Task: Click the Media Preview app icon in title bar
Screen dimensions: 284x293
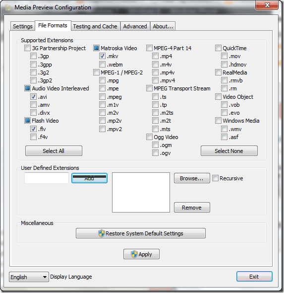Action: click(x=8, y=7)
